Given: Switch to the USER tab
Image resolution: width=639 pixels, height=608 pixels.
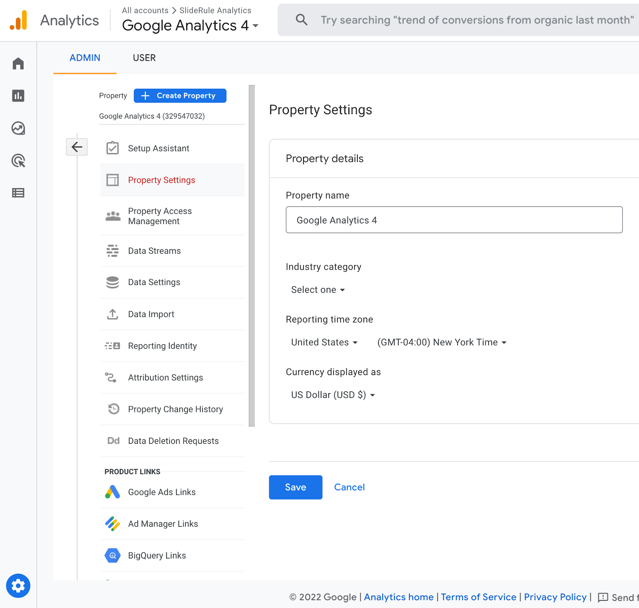Looking at the screenshot, I should coord(144,58).
